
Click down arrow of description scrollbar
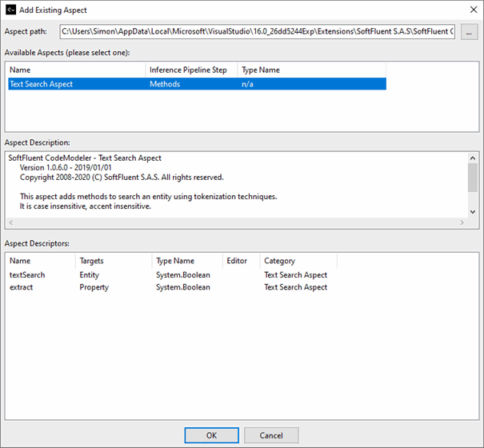473,212
